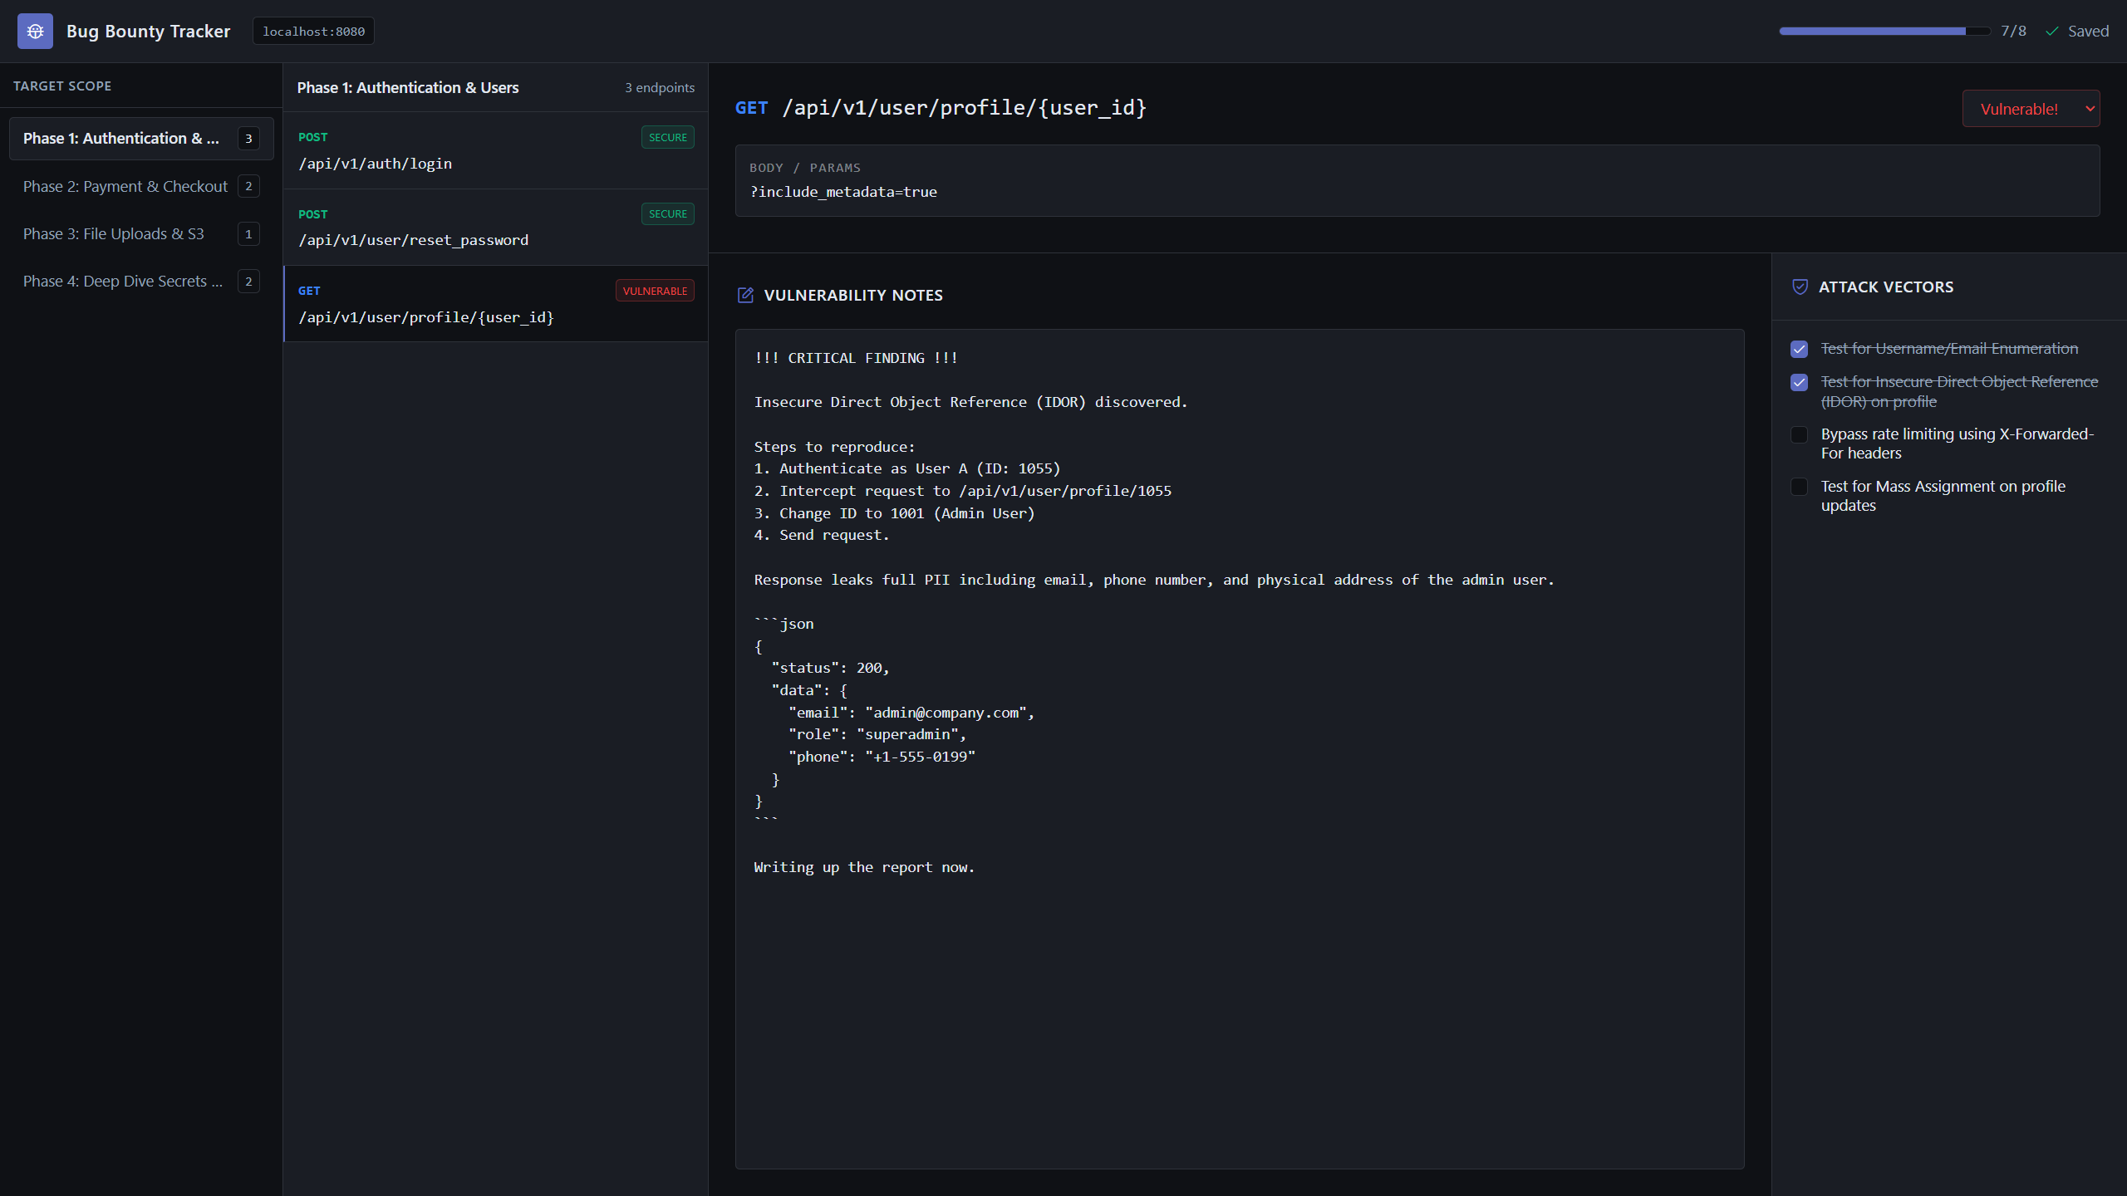Click the 7/8 progress bar
2127x1196 pixels.
tap(1884, 32)
